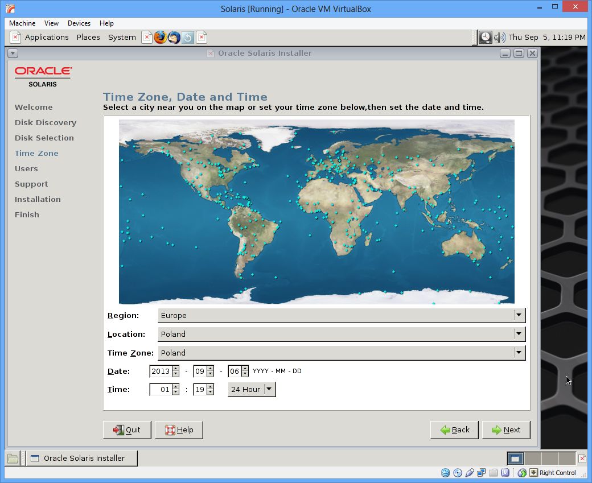Switch to the first workspace
Screen dimensions: 592x483
tap(515, 459)
